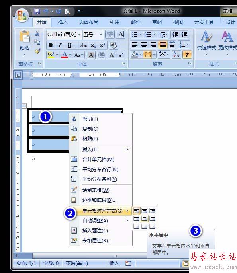Screen dimensions: 237x273
Task: Toggle underline formatting
Action: (x=69, y=45)
